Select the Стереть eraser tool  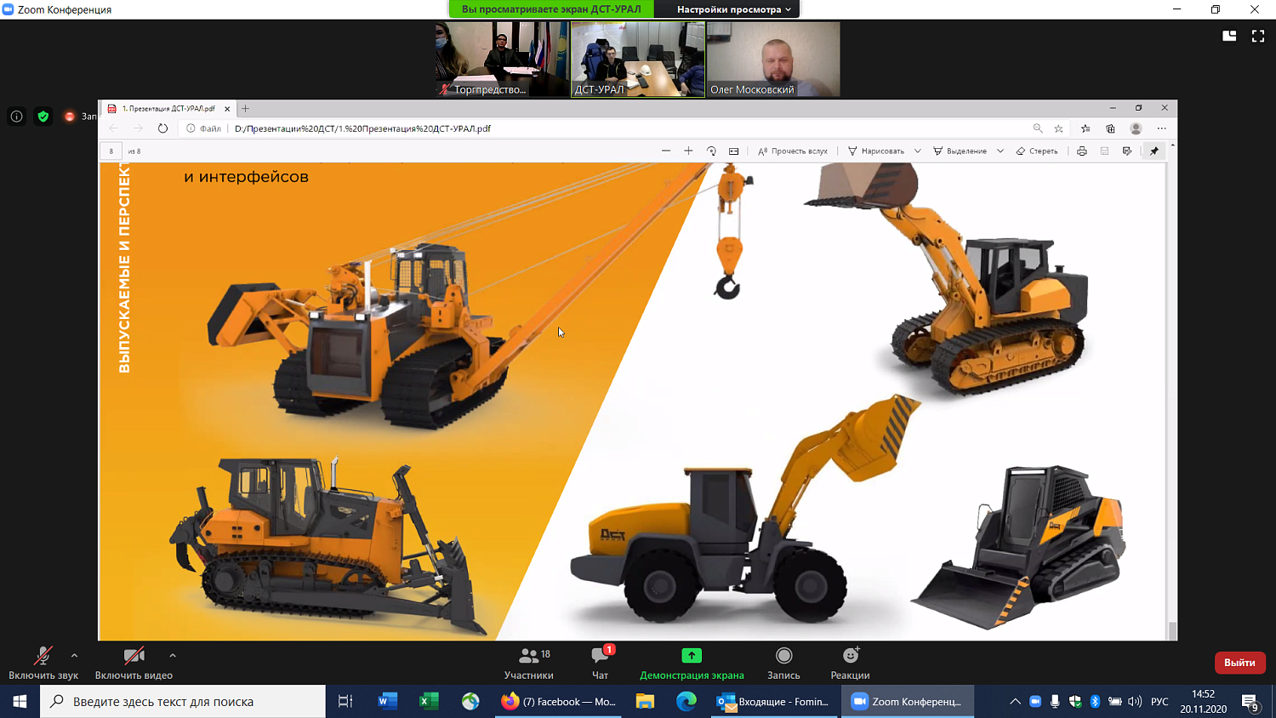pyautogui.click(x=1037, y=151)
